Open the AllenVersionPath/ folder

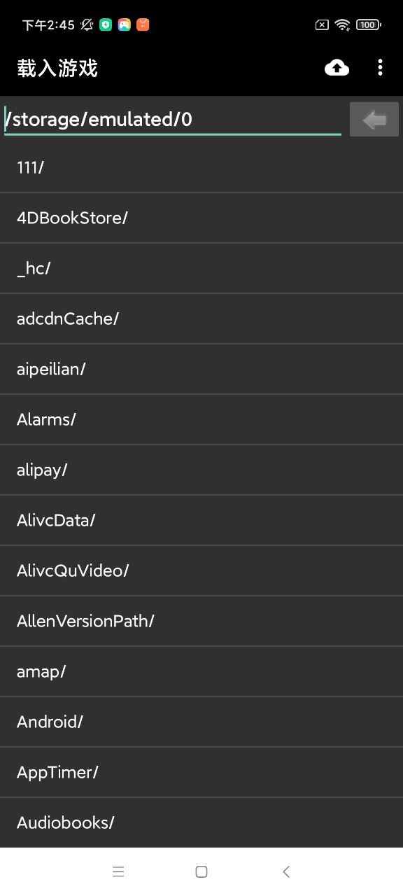coord(201,622)
